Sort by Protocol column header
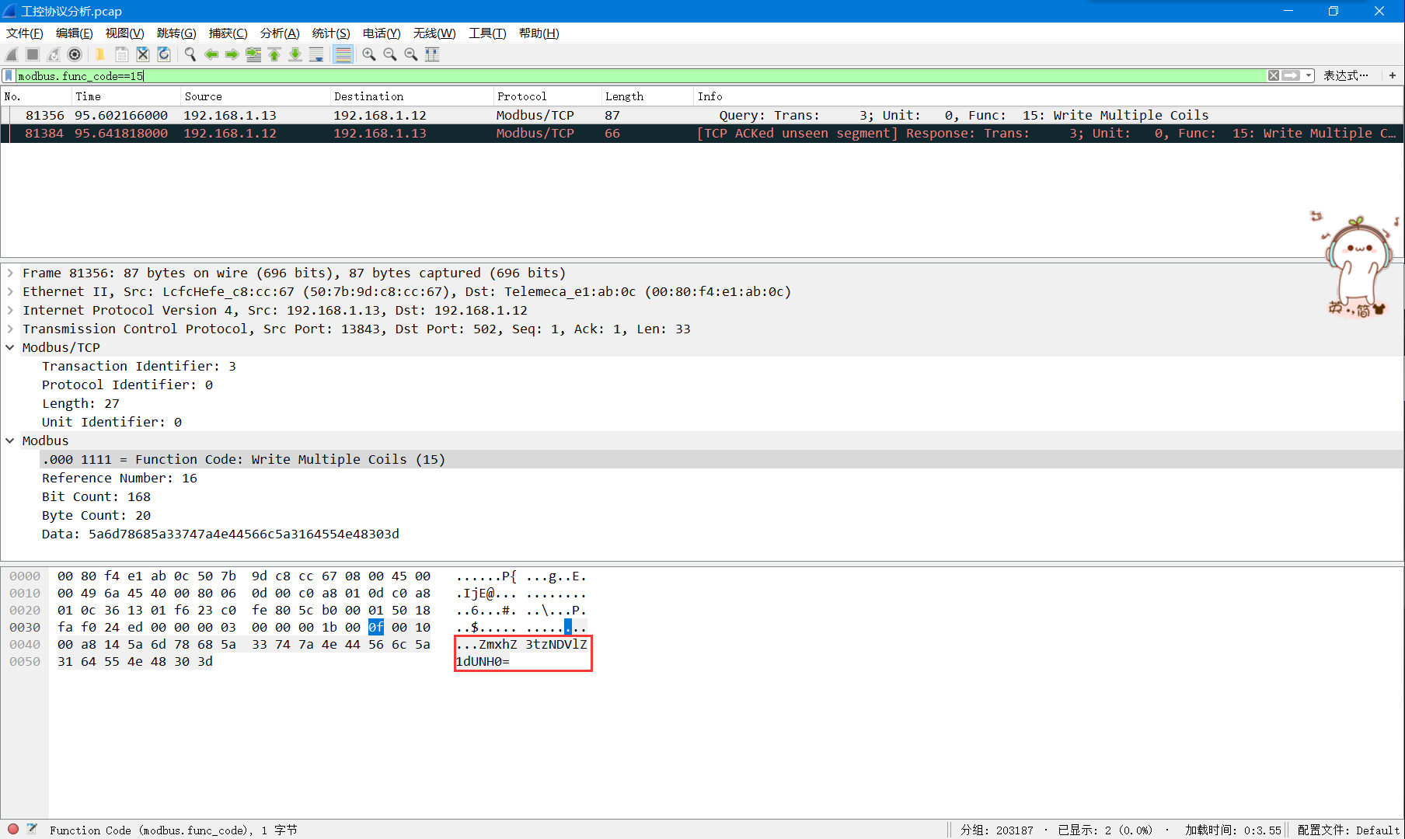 (547, 96)
